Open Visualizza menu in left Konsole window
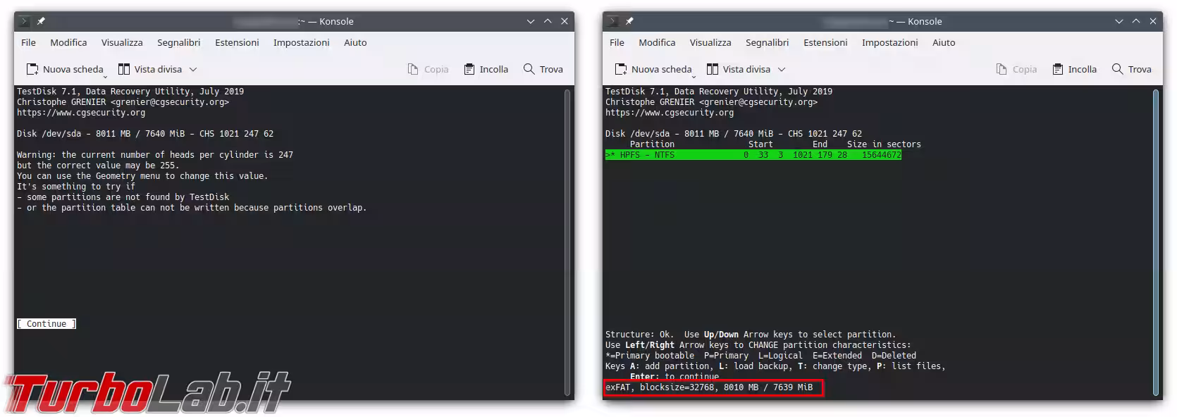The height and width of the screenshot is (417, 1177). click(x=122, y=42)
